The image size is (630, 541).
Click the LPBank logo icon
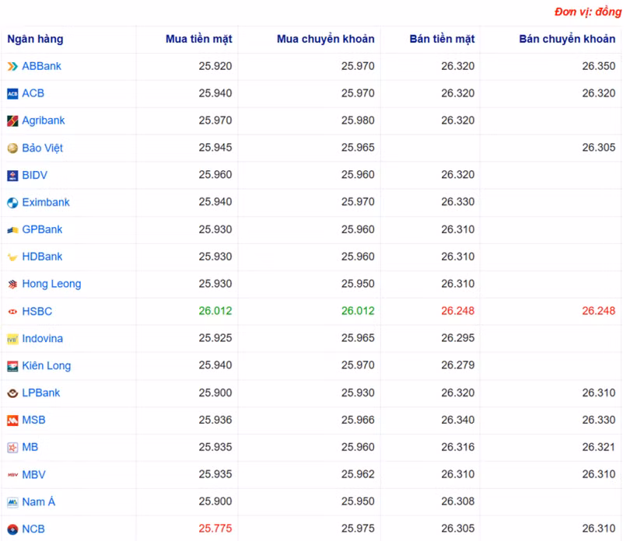12,393
